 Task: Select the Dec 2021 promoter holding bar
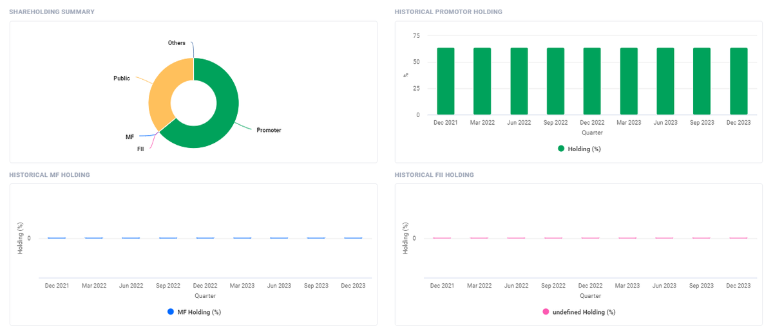tap(446, 81)
